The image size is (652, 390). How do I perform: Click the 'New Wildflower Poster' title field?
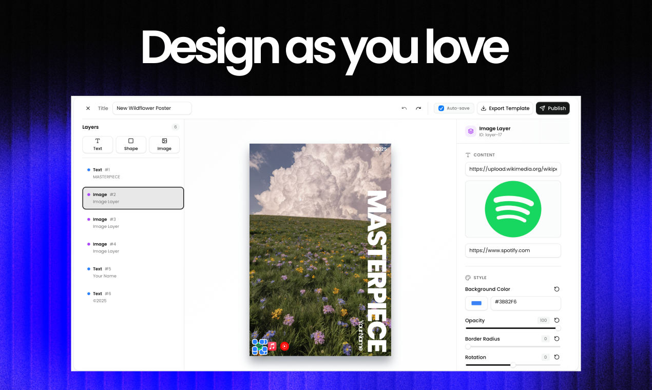pos(152,108)
